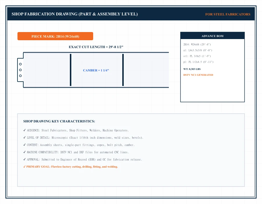Click the right vertical stiffener plate on the beam

point(123,70)
